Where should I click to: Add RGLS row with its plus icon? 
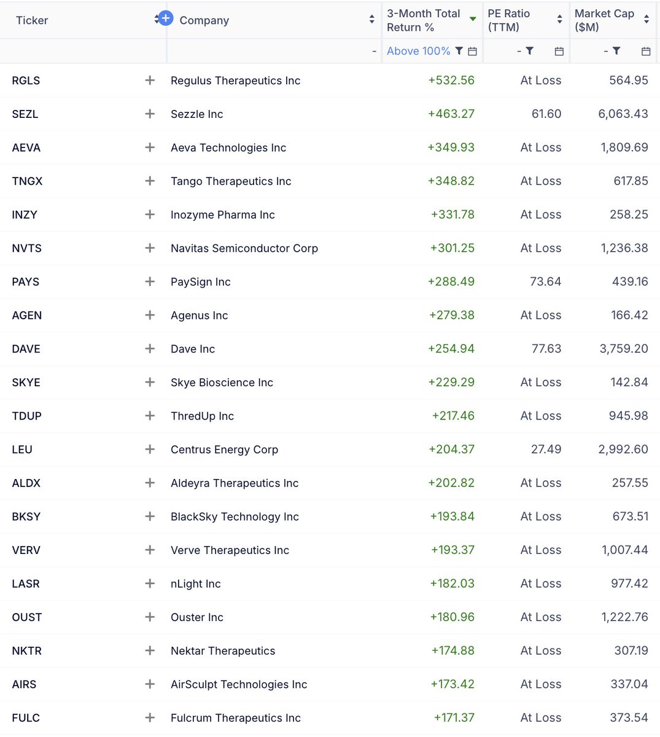coord(150,80)
